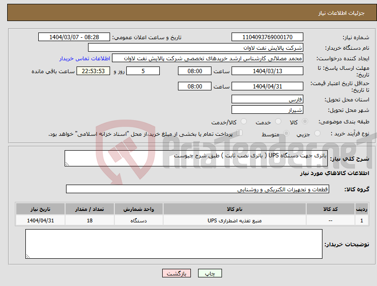This screenshot has height=286, width=377.
Task: Click the heading اطلاعات کالاهای مورد نیاز
Action: tap(334, 173)
